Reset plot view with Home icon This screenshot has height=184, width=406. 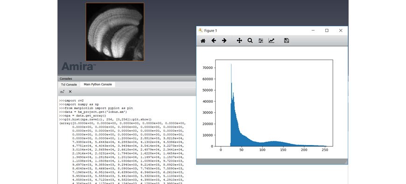[203, 41]
